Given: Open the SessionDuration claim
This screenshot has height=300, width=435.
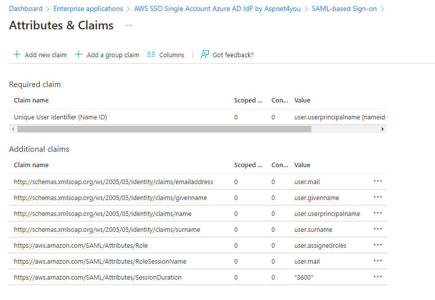Looking at the screenshot, I should pyautogui.click(x=98, y=277).
